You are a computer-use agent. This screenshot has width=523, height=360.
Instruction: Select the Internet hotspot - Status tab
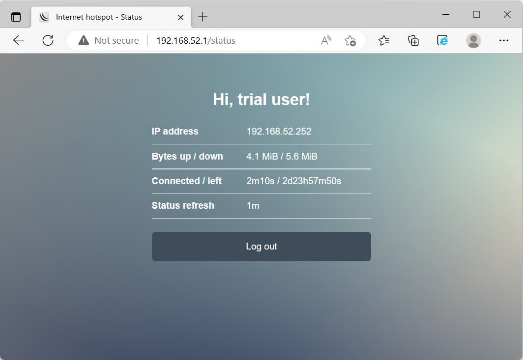coord(98,17)
